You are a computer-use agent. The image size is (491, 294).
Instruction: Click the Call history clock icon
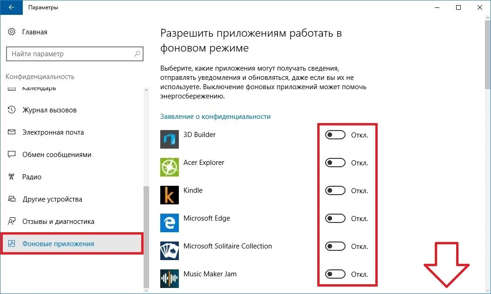(12, 110)
